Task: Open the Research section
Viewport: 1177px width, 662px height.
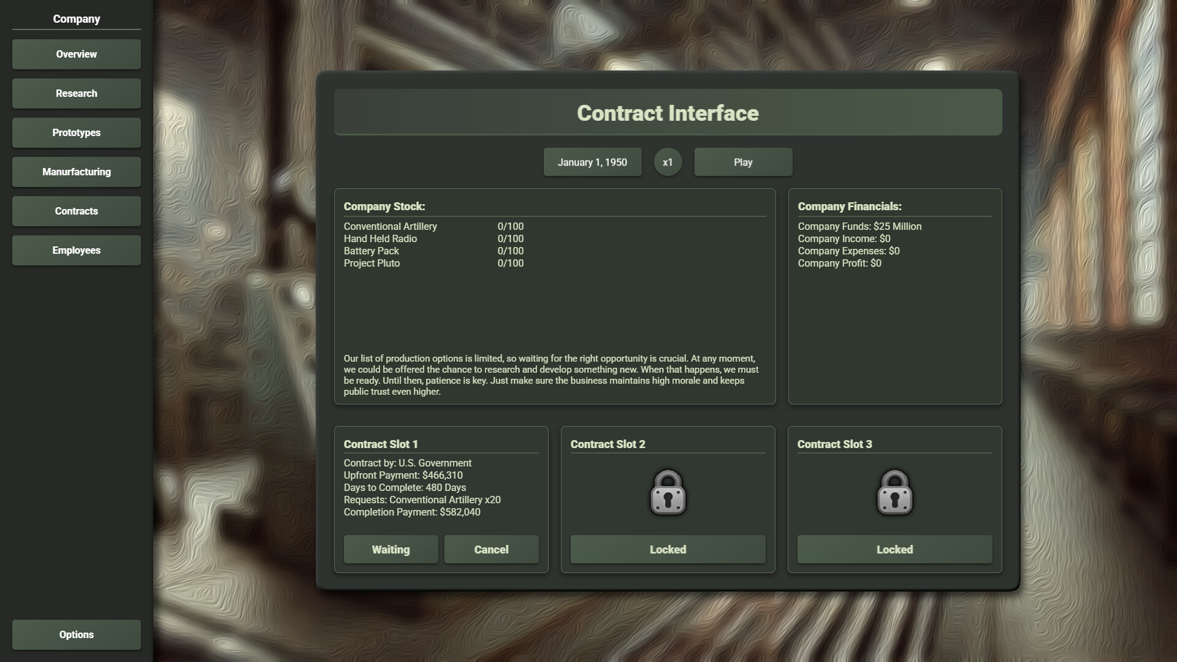Action: (76, 93)
